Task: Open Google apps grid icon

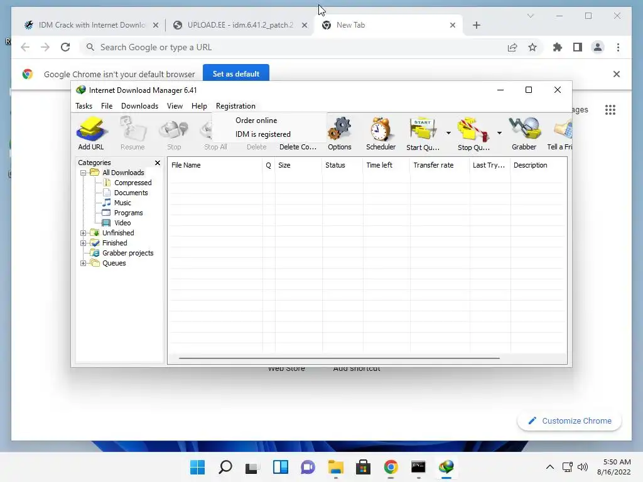Action: click(x=610, y=110)
